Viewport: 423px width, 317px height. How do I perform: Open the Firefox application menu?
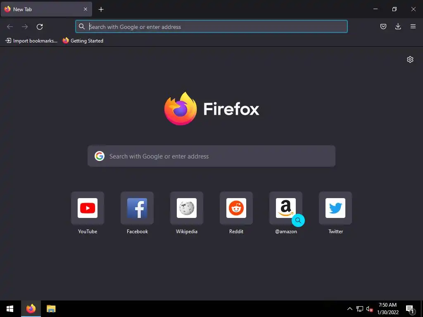click(x=413, y=26)
